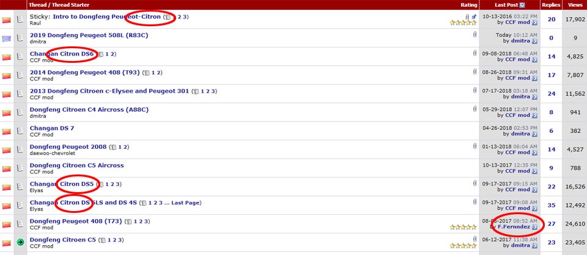Go to last post of Changan Citron DS 5LS thread
This screenshot has width=587, height=255.
pos(534,208)
